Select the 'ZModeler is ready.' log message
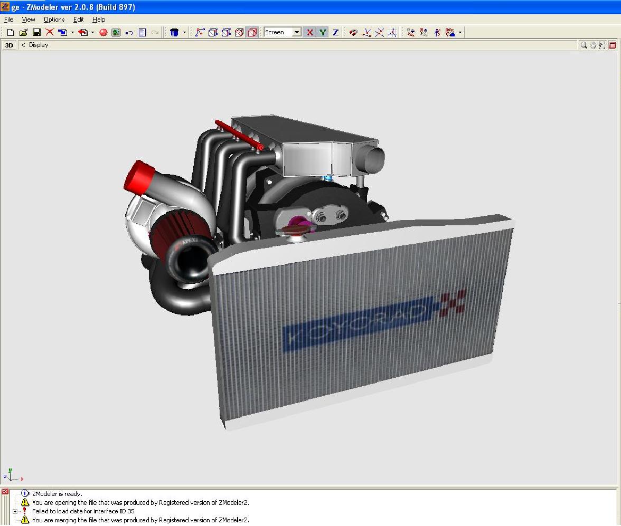The height and width of the screenshot is (526, 621). tap(57, 494)
